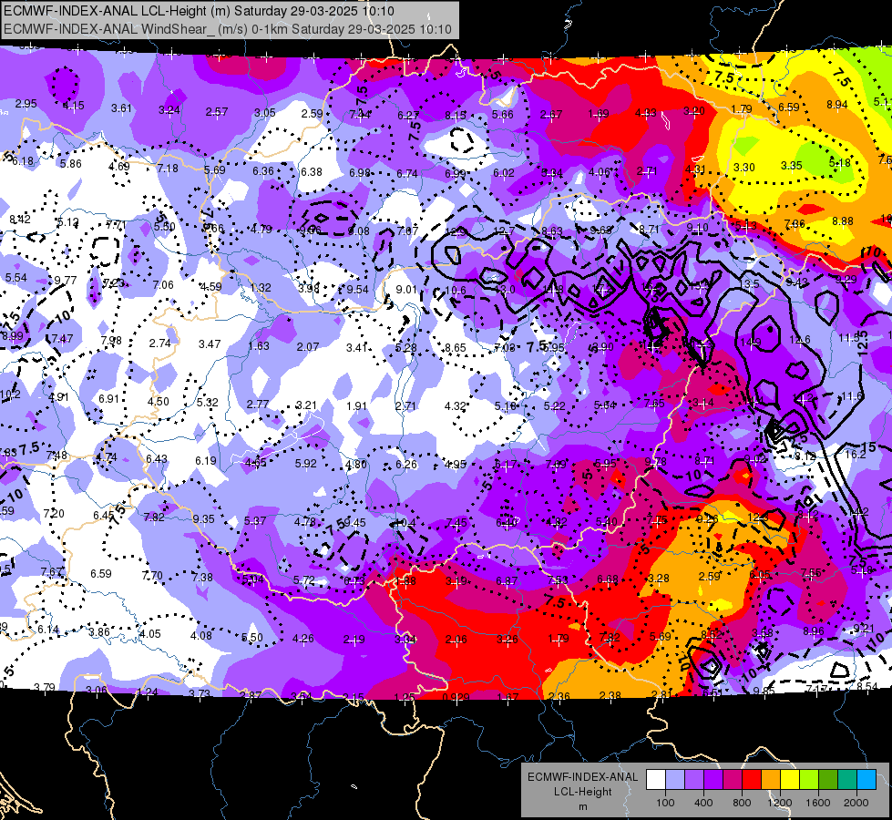
Task: Click the '9.35' wind shear value
Action: pyautogui.click(x=204, y=518)
